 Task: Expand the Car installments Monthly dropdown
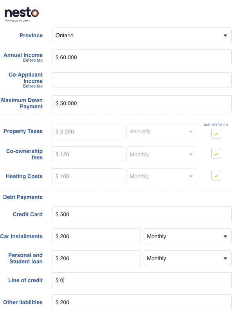(187, 236)
